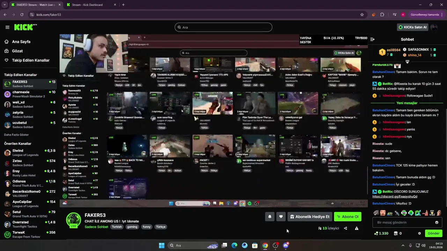The image size is (447, 251).
Task: Open Chrome tab list dropdown arrow
Action: tap(5, 5)
